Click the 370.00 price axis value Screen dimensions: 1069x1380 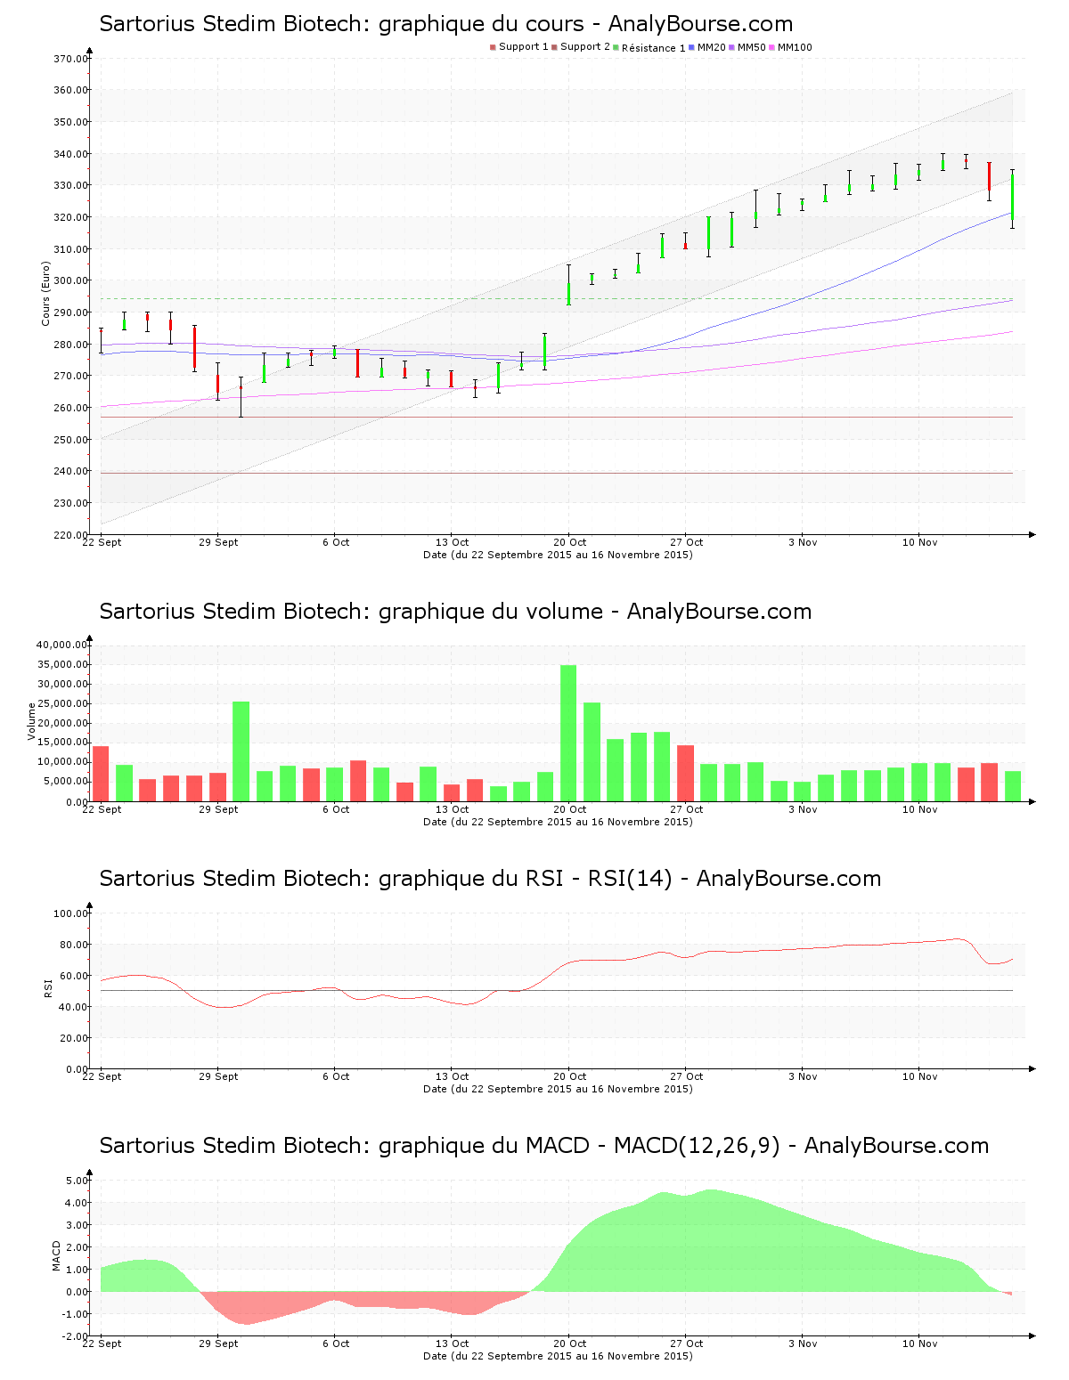point(70,59)
